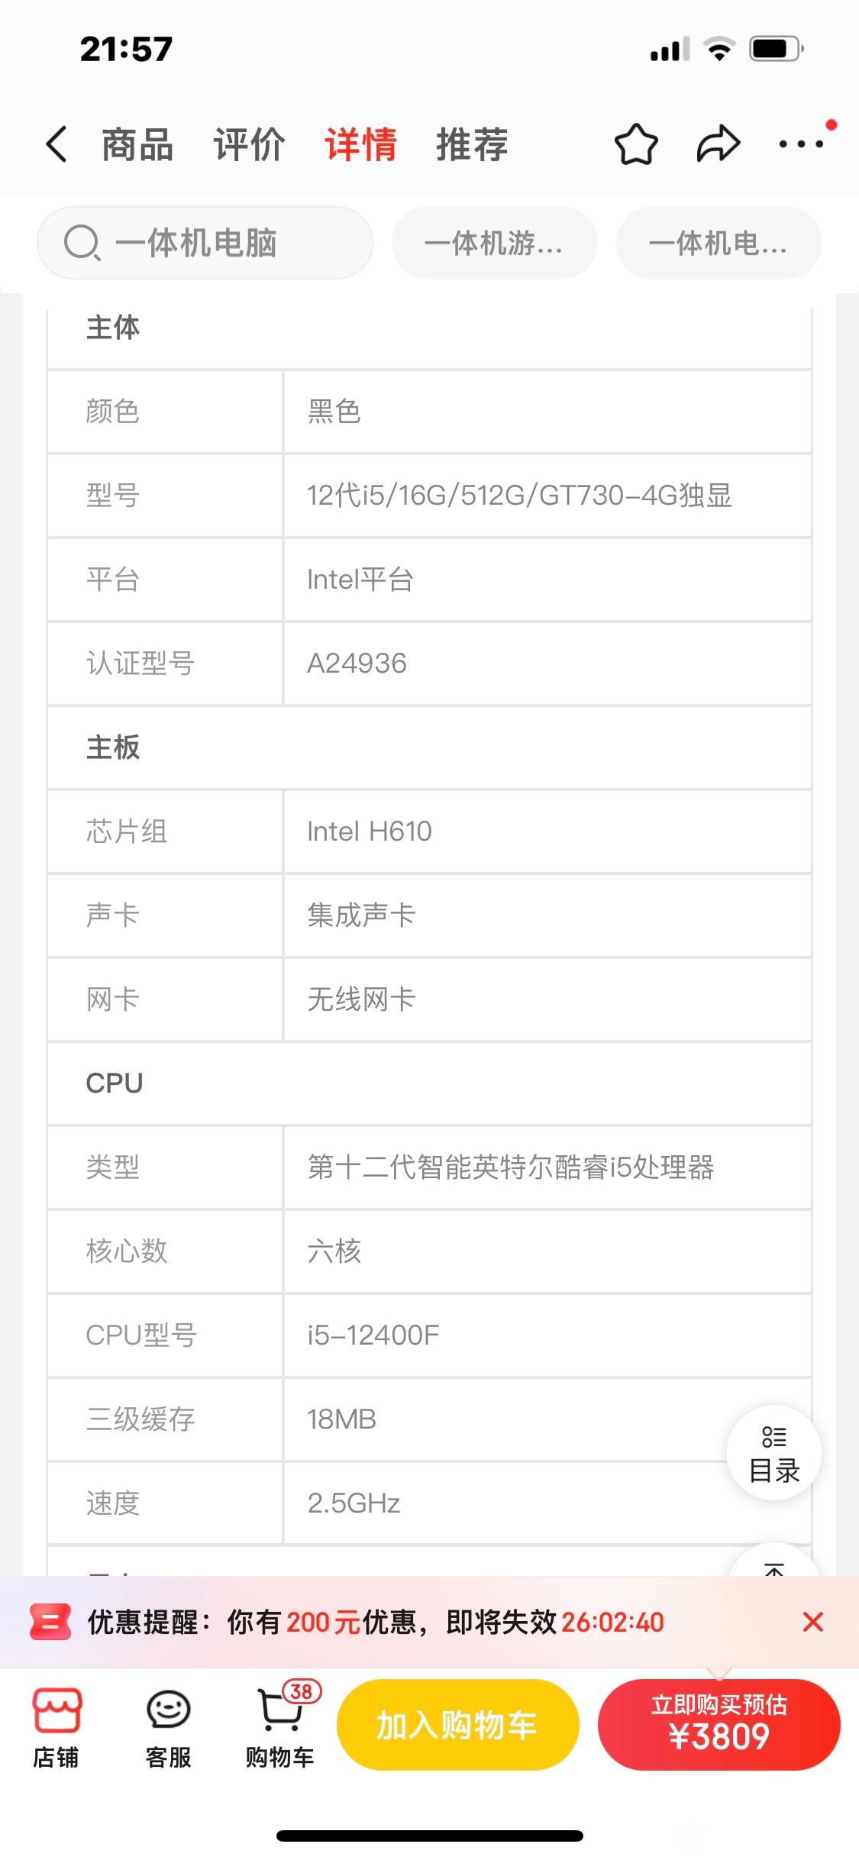Focus the 一体机电脑 search field
Image resolution: width=859 pixels, height=1860 pixels.
point(205,243)
